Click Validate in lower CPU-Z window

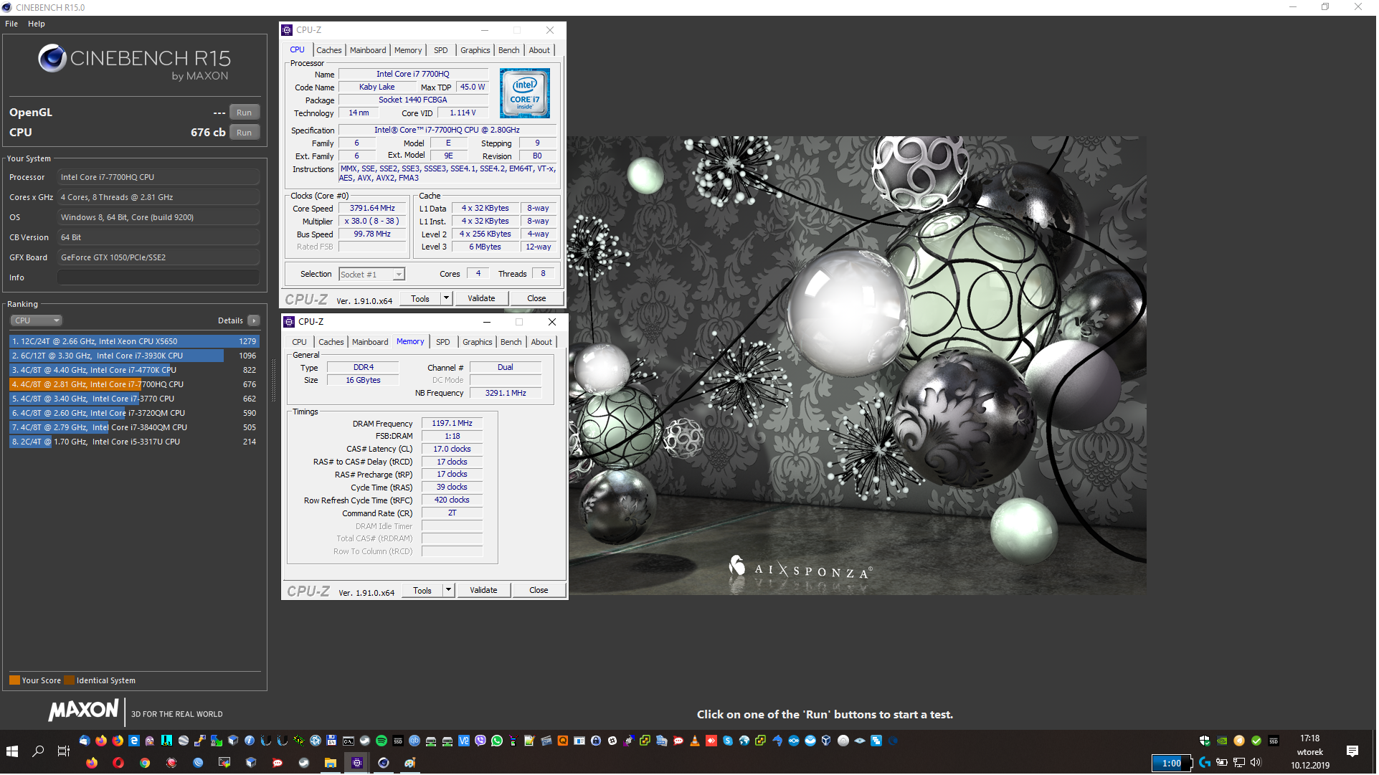click(x=484, y=591)
